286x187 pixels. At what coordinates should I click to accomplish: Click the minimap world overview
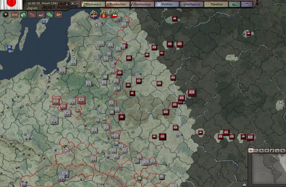coord(268,168)
